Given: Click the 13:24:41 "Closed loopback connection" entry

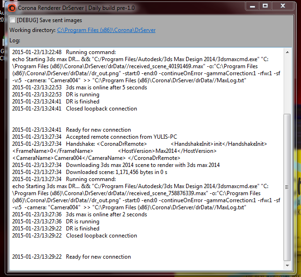Looking at the screenshot, I should coord(74,109).
